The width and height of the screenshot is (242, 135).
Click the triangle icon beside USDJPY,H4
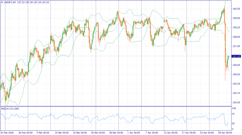(x=2, y=2)
